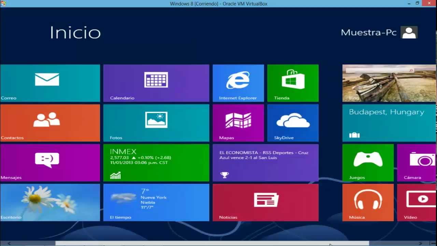The width and height of the screenshot is (437, 246).
Task: Open the Vídeo tile
Action: coord(417,203)
